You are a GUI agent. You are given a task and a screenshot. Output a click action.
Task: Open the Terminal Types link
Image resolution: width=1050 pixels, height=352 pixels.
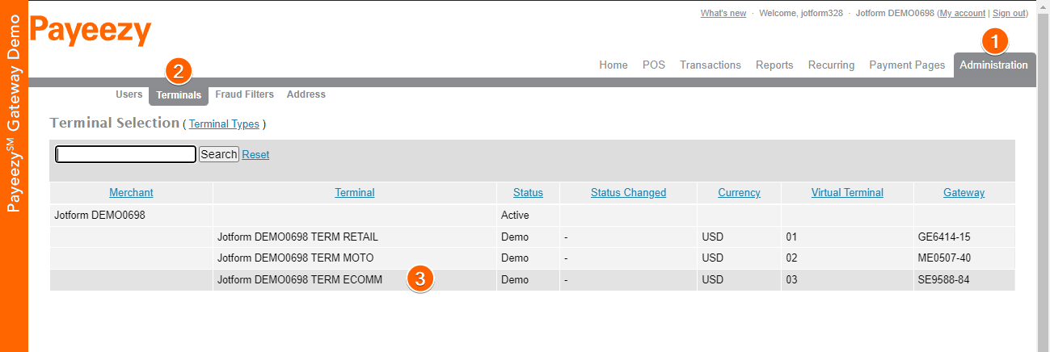point(224,124)
